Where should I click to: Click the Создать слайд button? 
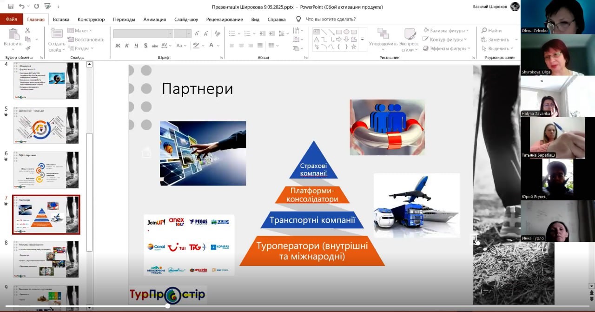click(57, 40)
